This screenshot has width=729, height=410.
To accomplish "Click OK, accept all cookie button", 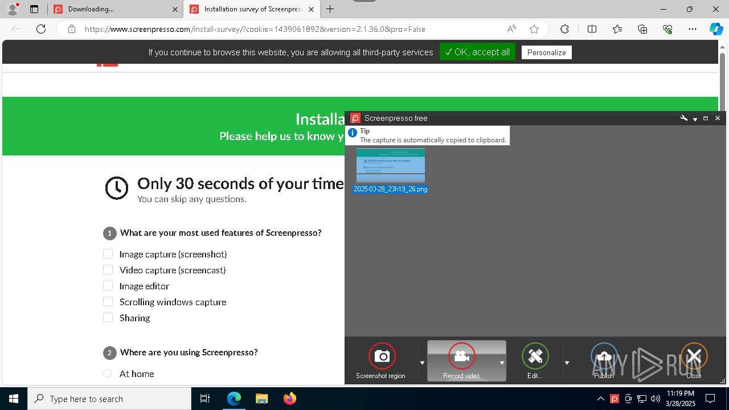I will click(x=477, y=52).
